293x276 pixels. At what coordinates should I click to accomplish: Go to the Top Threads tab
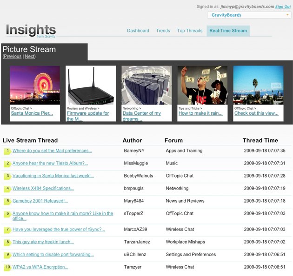click(x=189, y=31)
